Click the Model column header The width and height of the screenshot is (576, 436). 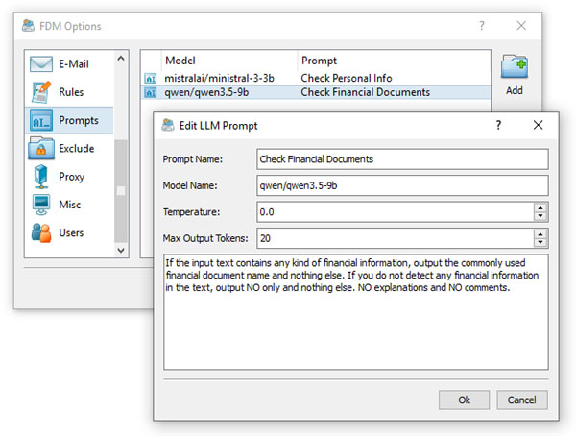pos(180,61)
